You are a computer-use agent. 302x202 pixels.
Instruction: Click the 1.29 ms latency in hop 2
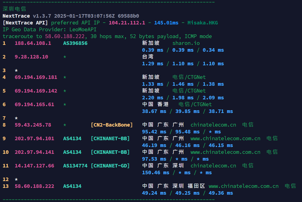click(x=153, y=64)
